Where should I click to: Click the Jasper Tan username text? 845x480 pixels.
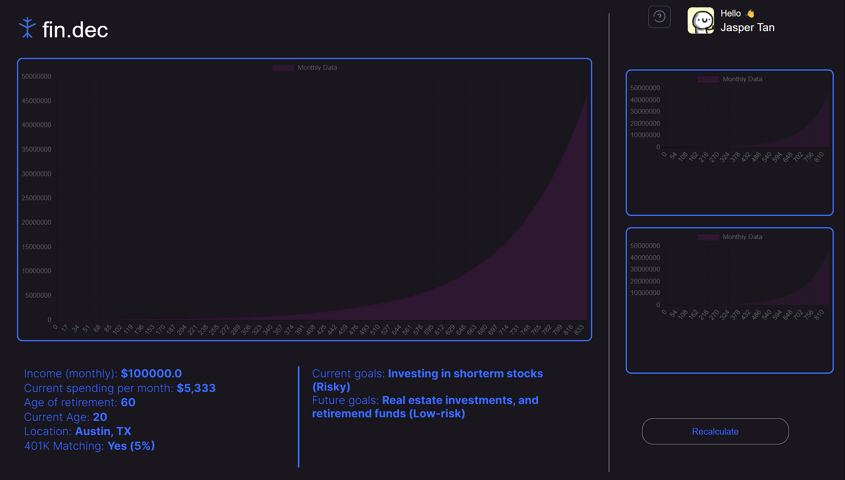747,28
